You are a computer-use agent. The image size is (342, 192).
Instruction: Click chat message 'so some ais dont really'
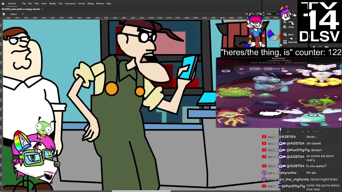click(x=320, y=158)
